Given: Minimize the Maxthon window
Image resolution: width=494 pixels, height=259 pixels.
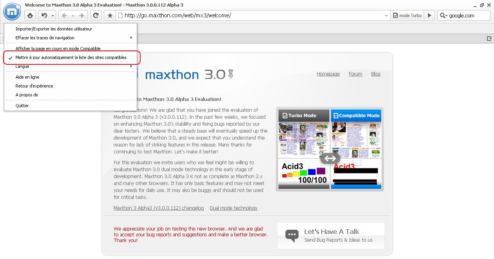Looking at the screenshot, I should 475,5.
